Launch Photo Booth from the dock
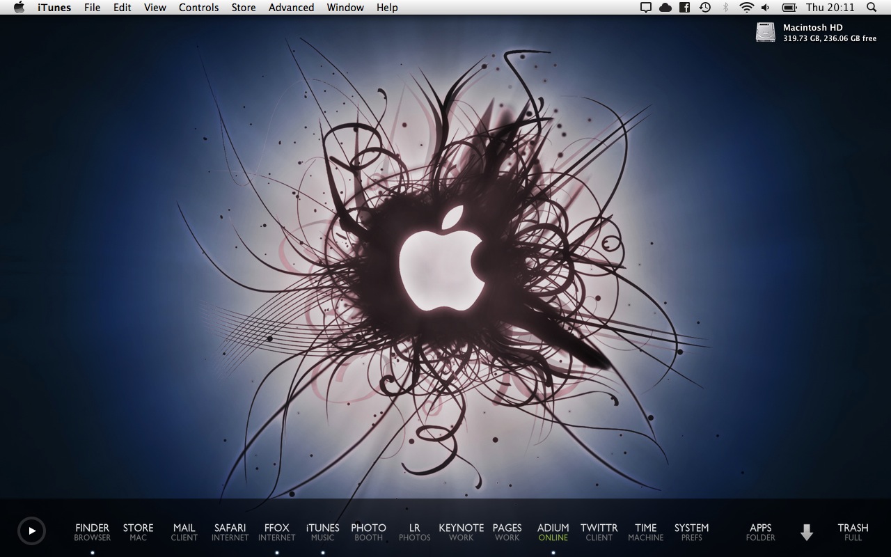891x557 pixels. 368,533
